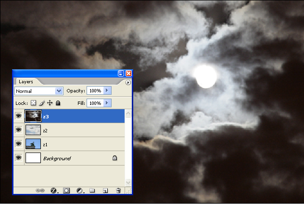Hide the z3 layer
This screenshot has height=204, width=304.
[x=19, y=116]
